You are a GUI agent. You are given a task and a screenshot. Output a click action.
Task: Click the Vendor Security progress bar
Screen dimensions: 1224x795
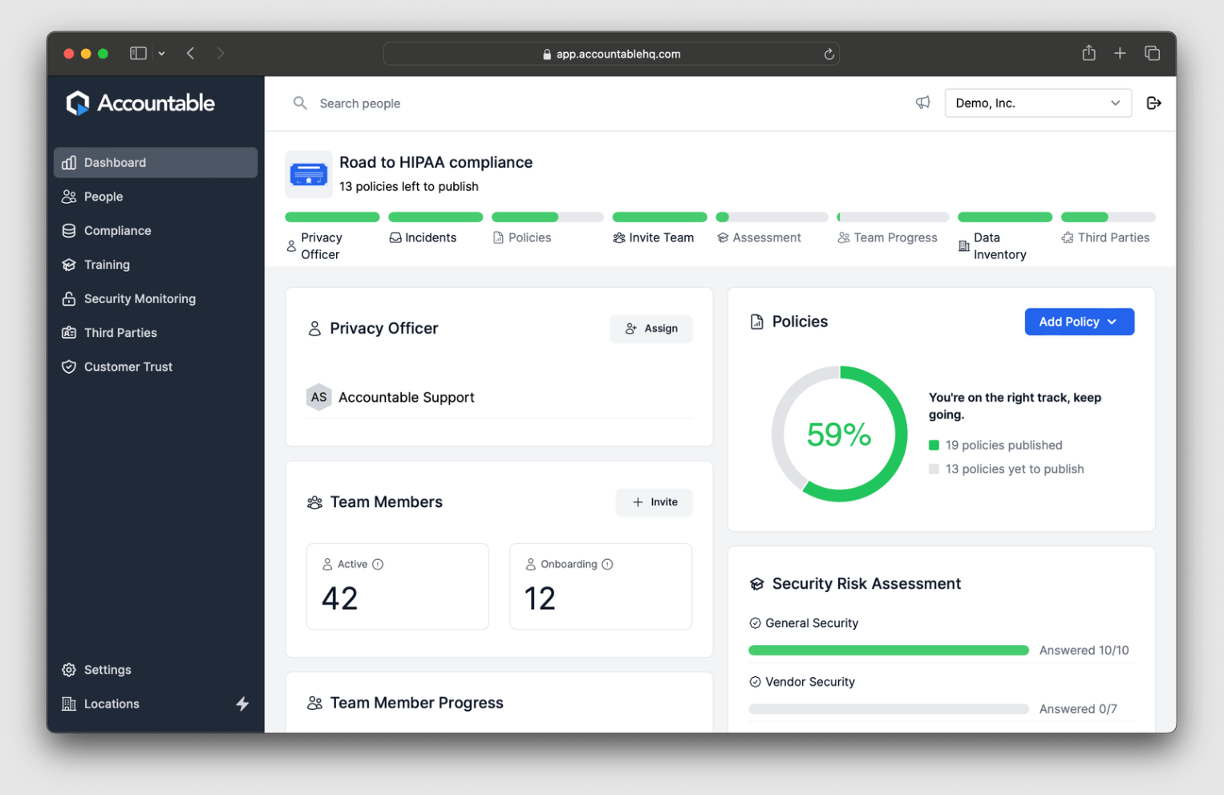click(x=889, y=709)
